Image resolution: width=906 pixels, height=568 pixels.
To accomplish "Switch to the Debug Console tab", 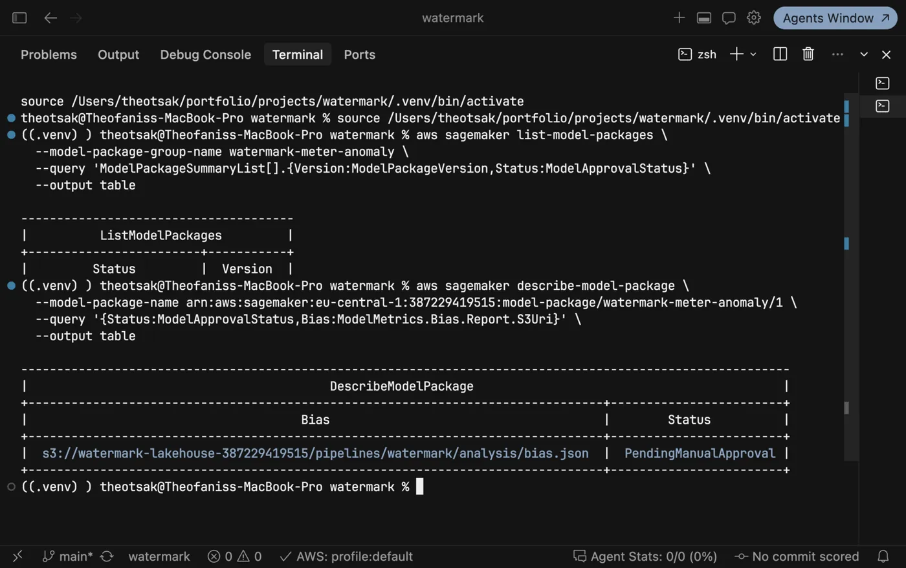I will point(206,54).
